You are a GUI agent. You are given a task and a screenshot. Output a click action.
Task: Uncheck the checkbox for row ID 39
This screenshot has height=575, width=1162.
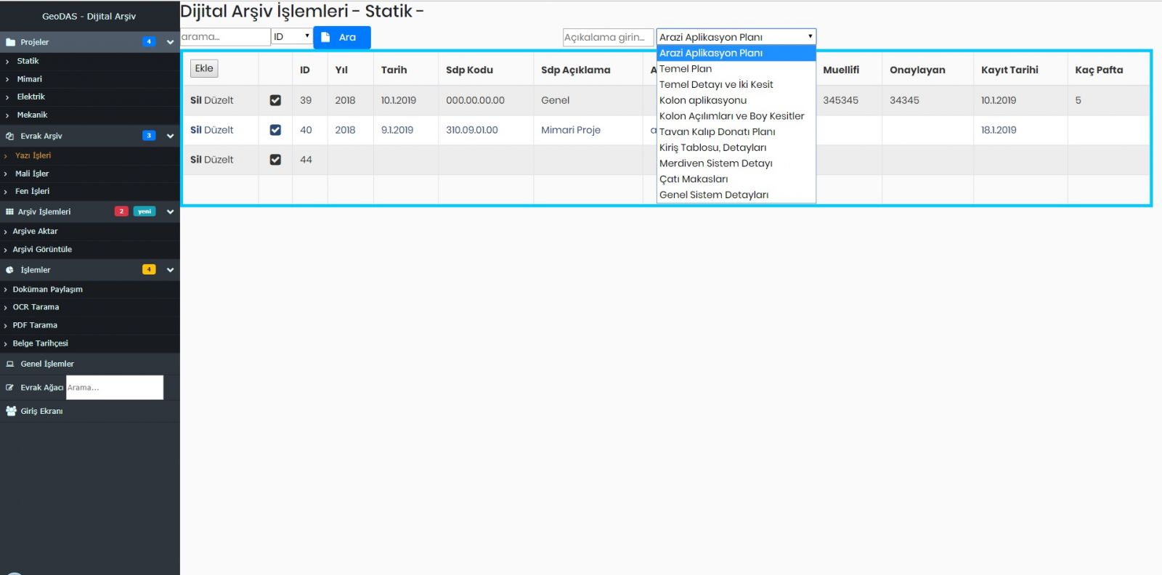[275, 100]
